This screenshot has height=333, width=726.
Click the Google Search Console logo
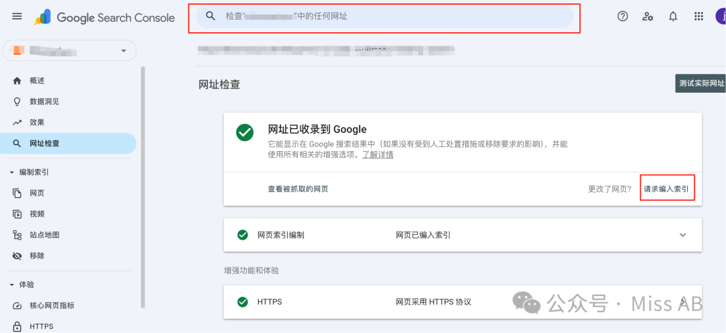(x=105, y=17)
